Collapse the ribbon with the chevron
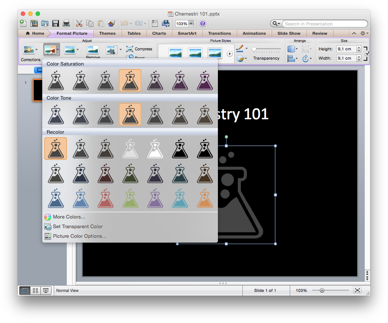The height and width of the screenshot is (323, 388). point(354,33)
